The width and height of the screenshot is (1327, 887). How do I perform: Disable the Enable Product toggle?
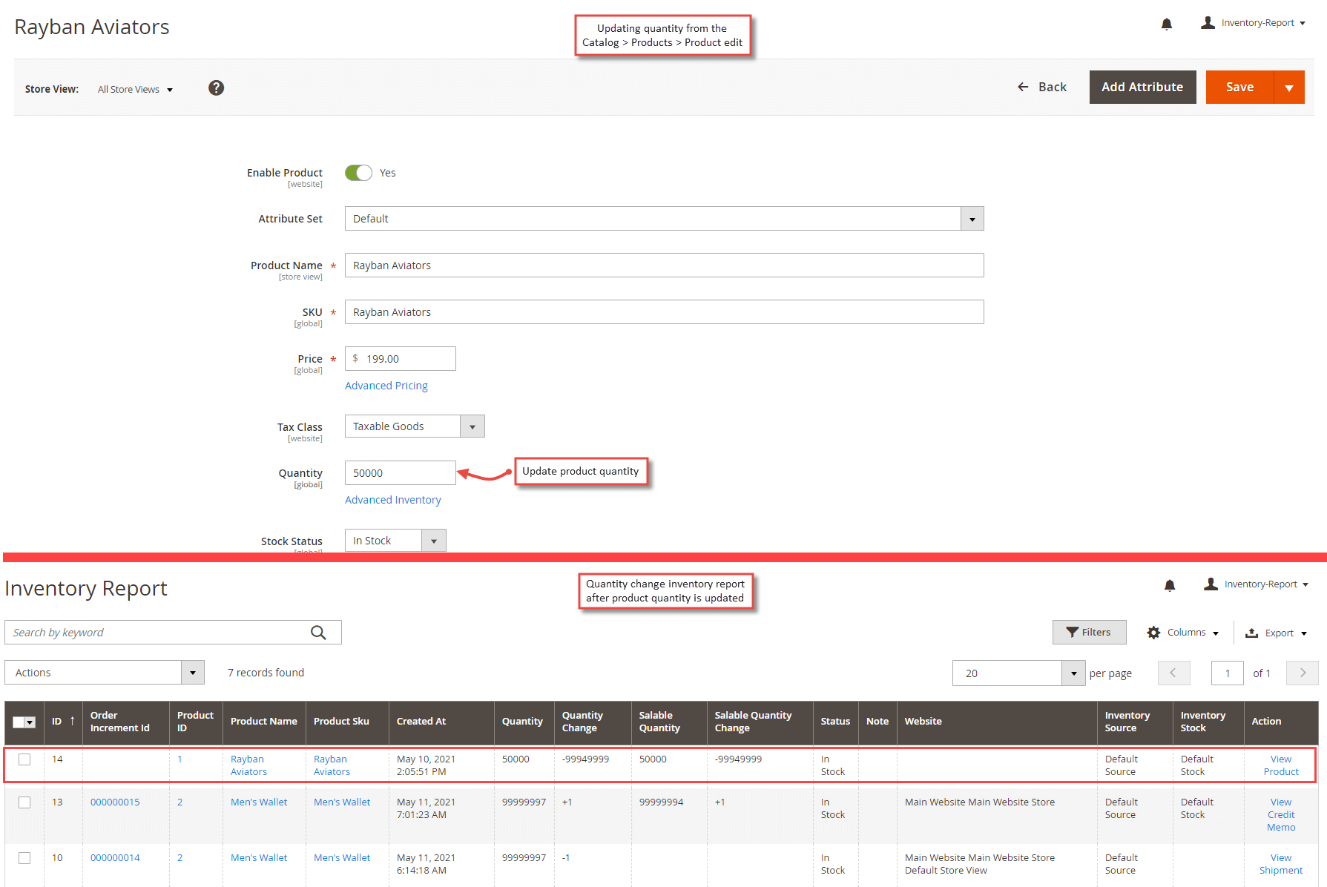[358, 172]
